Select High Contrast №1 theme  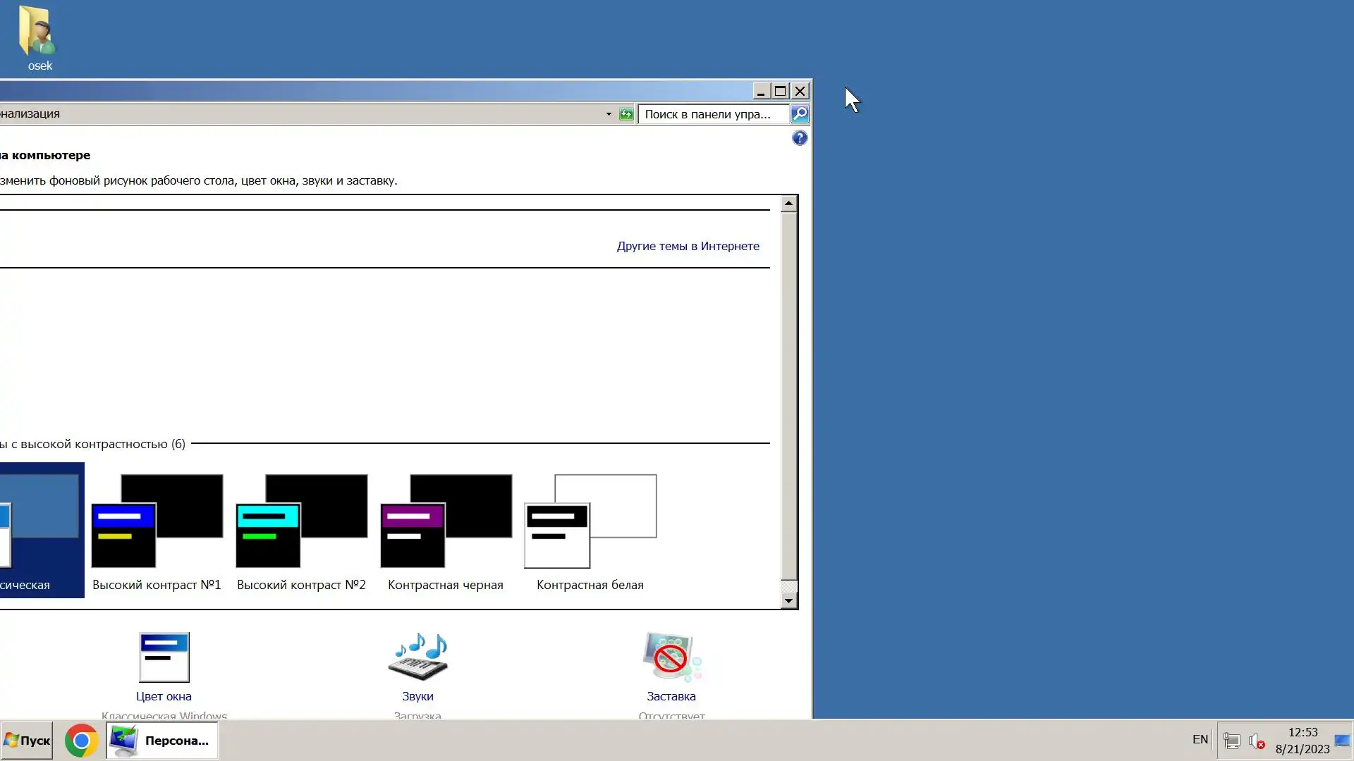[157, 522]
